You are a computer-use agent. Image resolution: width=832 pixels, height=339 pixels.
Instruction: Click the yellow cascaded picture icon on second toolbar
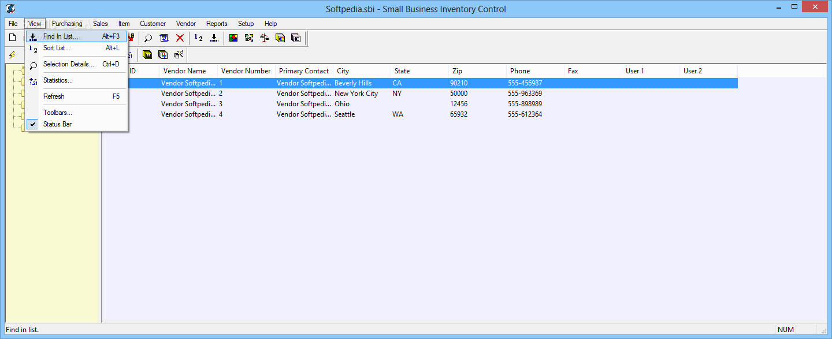[x=163, y=55]
